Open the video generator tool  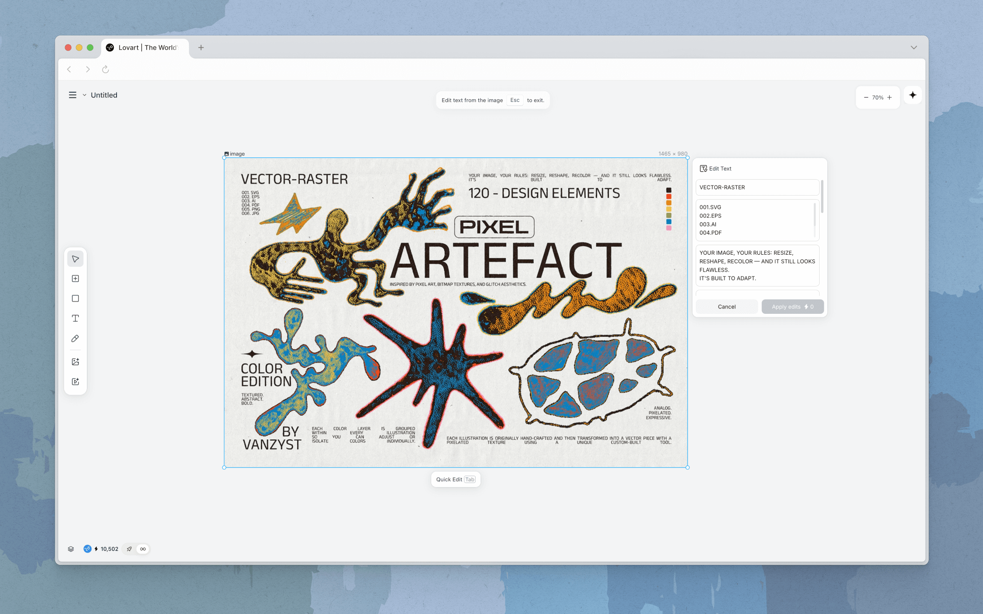(x=76, y=382)
